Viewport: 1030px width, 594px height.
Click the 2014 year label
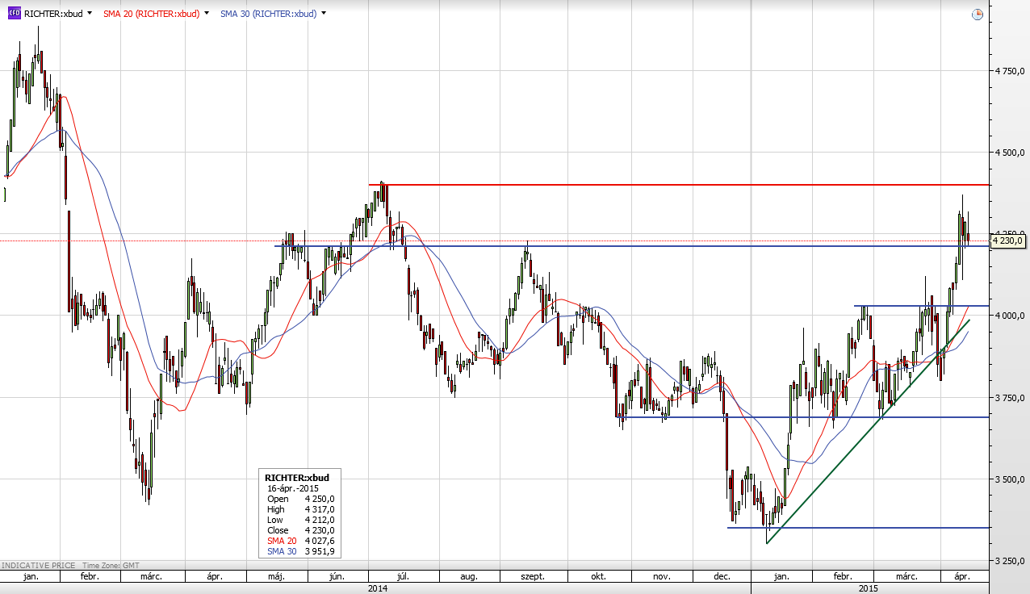pyautogui.click(x=376, y=588)
